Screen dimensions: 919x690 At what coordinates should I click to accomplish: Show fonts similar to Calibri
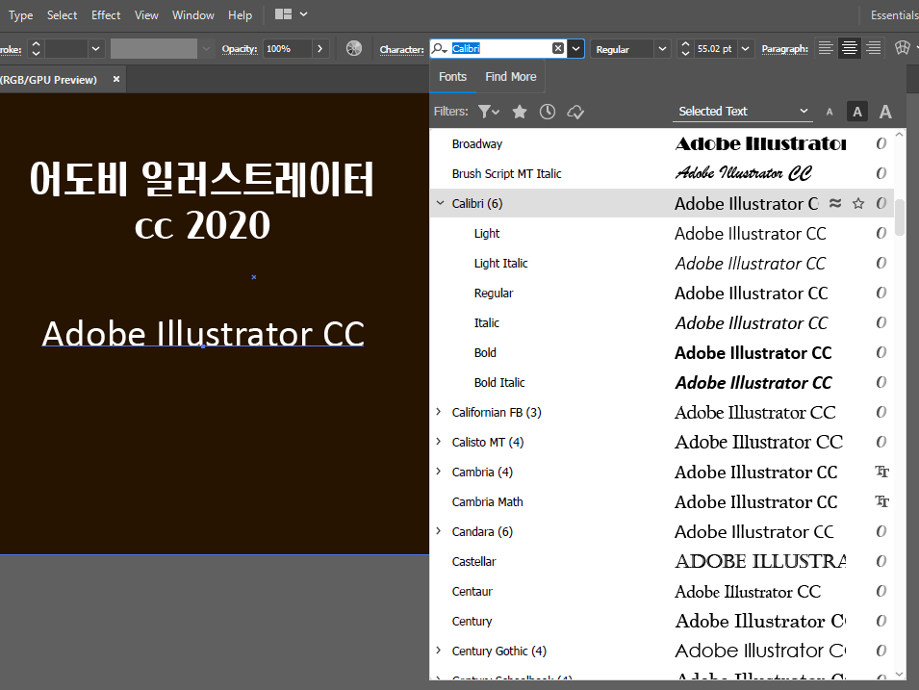[835, 203]
